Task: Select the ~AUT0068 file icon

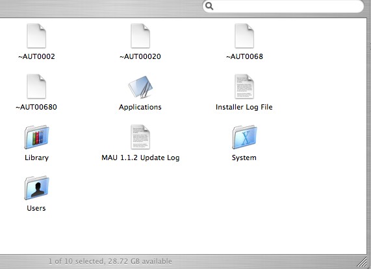Action: point(244,36)
